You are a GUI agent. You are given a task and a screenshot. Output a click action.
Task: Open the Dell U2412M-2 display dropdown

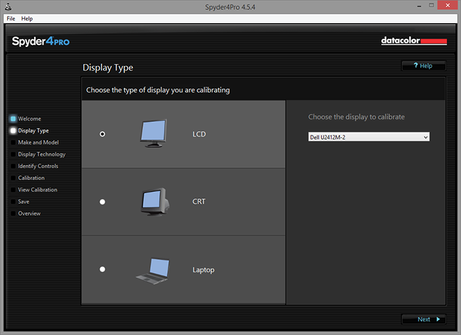click(x=369, y=137)
